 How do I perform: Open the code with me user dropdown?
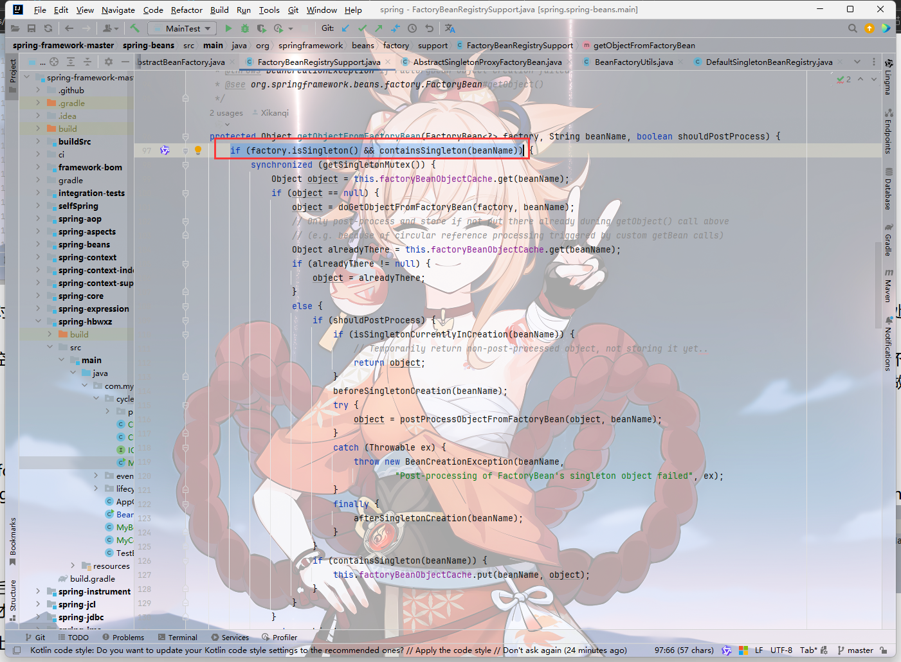click(111, 28)
